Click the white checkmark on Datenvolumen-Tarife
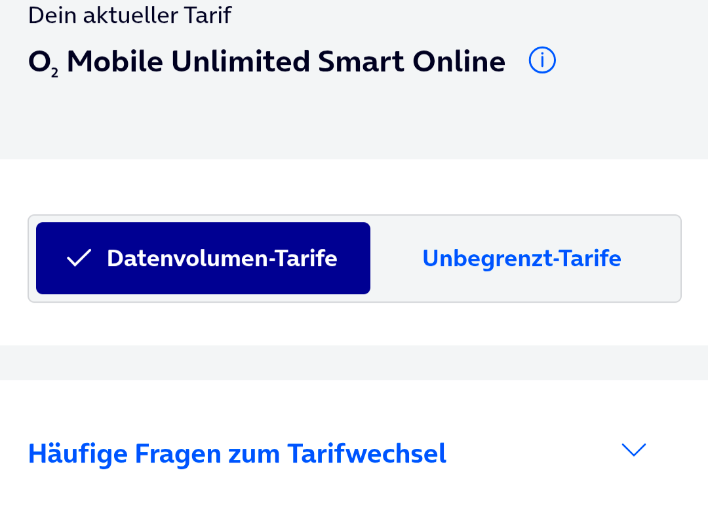The image size is (708, 517). coord(79,258)
